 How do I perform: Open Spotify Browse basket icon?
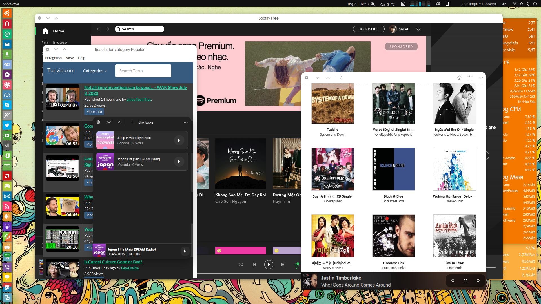45,43
